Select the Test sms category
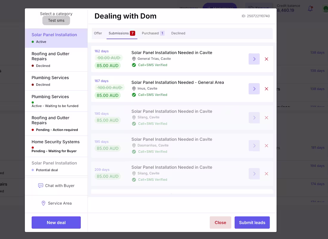Image resolution: width=328 pixels, height=239 pixels. (x=56, y=21)
